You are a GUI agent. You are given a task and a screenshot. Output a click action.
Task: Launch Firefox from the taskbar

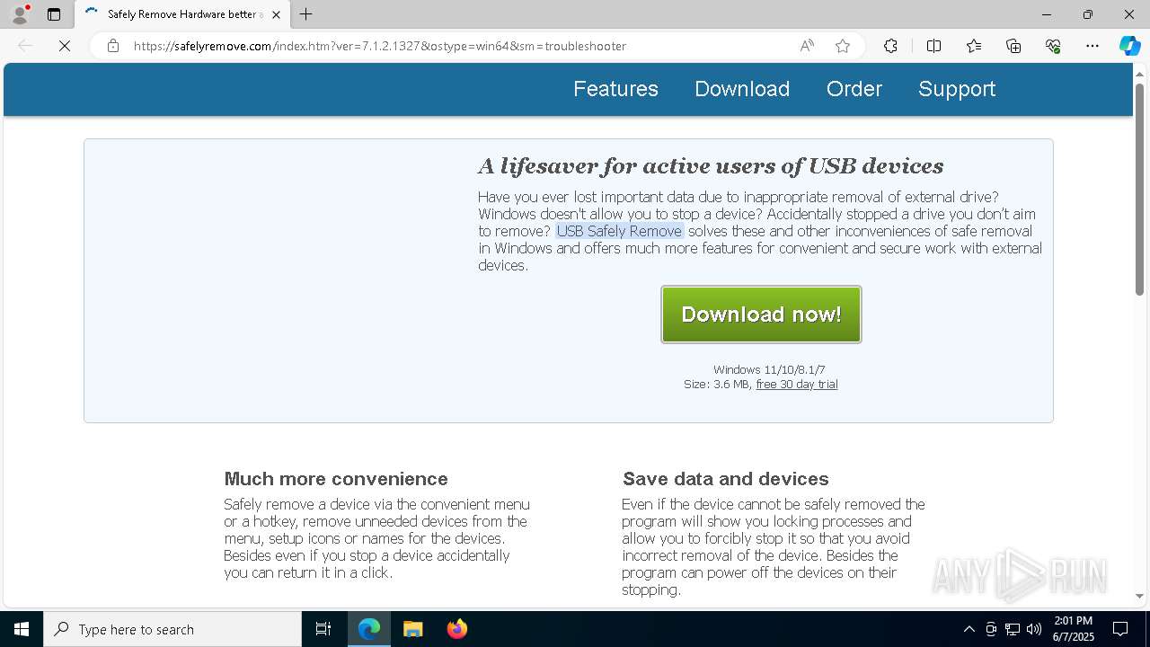(457, 629)
